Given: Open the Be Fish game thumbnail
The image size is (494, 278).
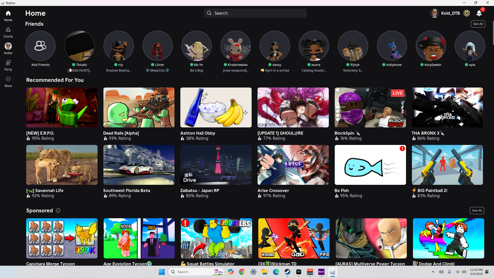Looking at the screenshot, I should pyautogui.click(x=370, y=165).
